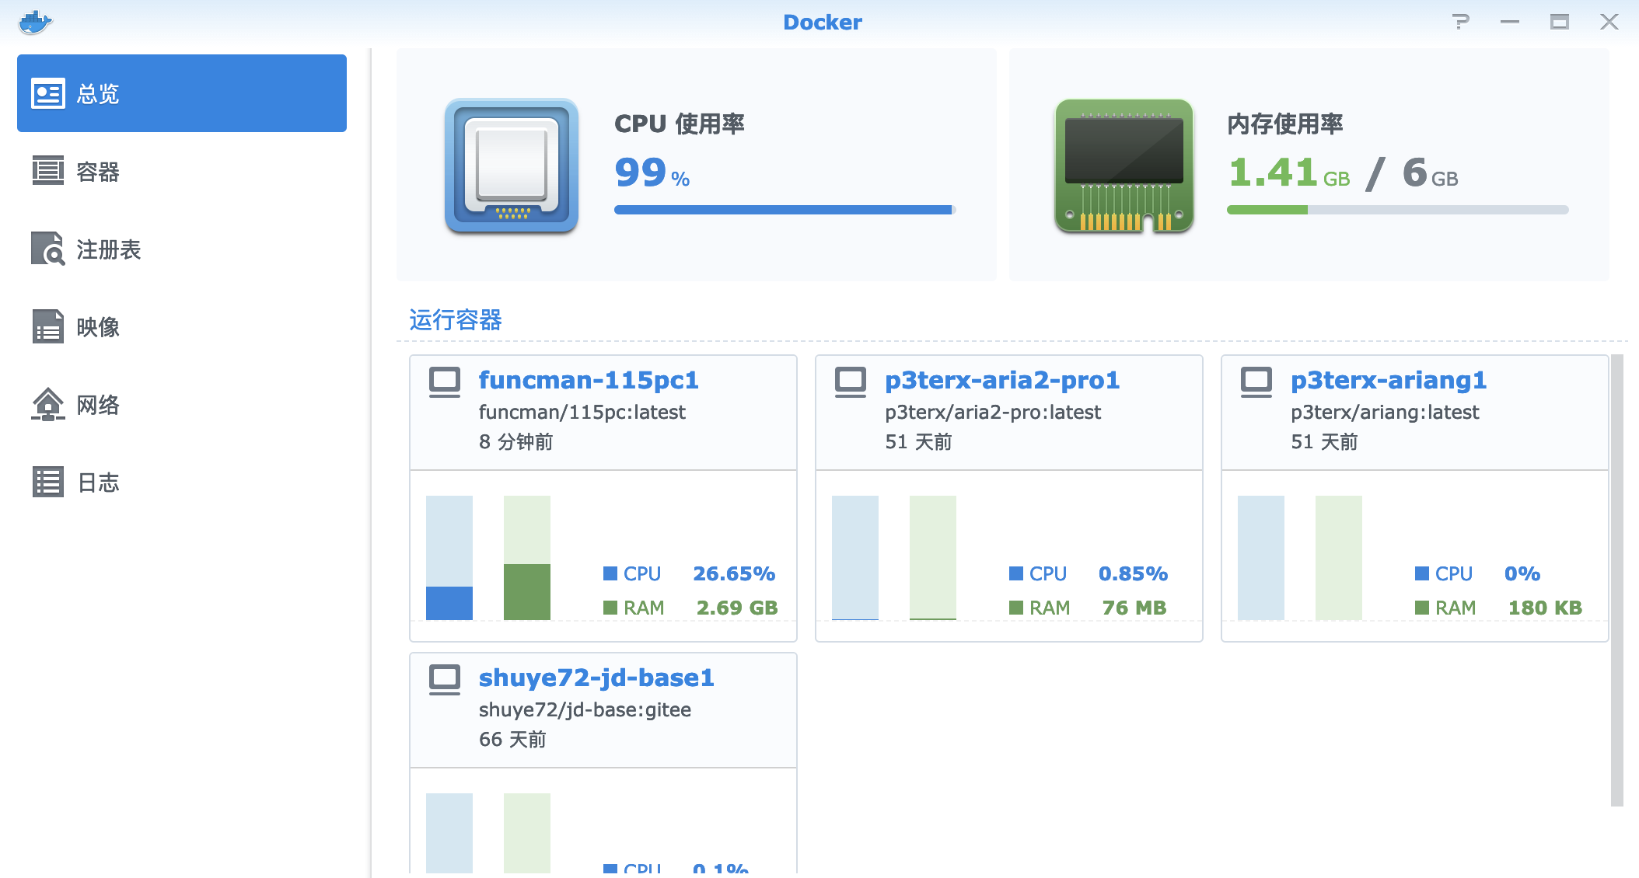Viewport: 1639px width, 878px height.
Task: Open the p3terx-ariang1 container link
Action: [1389, 380]
